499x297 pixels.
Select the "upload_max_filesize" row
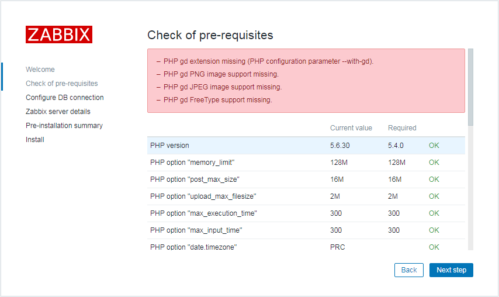click(306, 196)
